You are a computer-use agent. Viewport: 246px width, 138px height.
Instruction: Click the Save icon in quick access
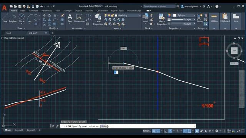(20, 6)
